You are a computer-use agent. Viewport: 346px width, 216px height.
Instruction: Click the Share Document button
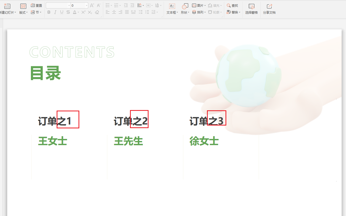tap(269, 9)
